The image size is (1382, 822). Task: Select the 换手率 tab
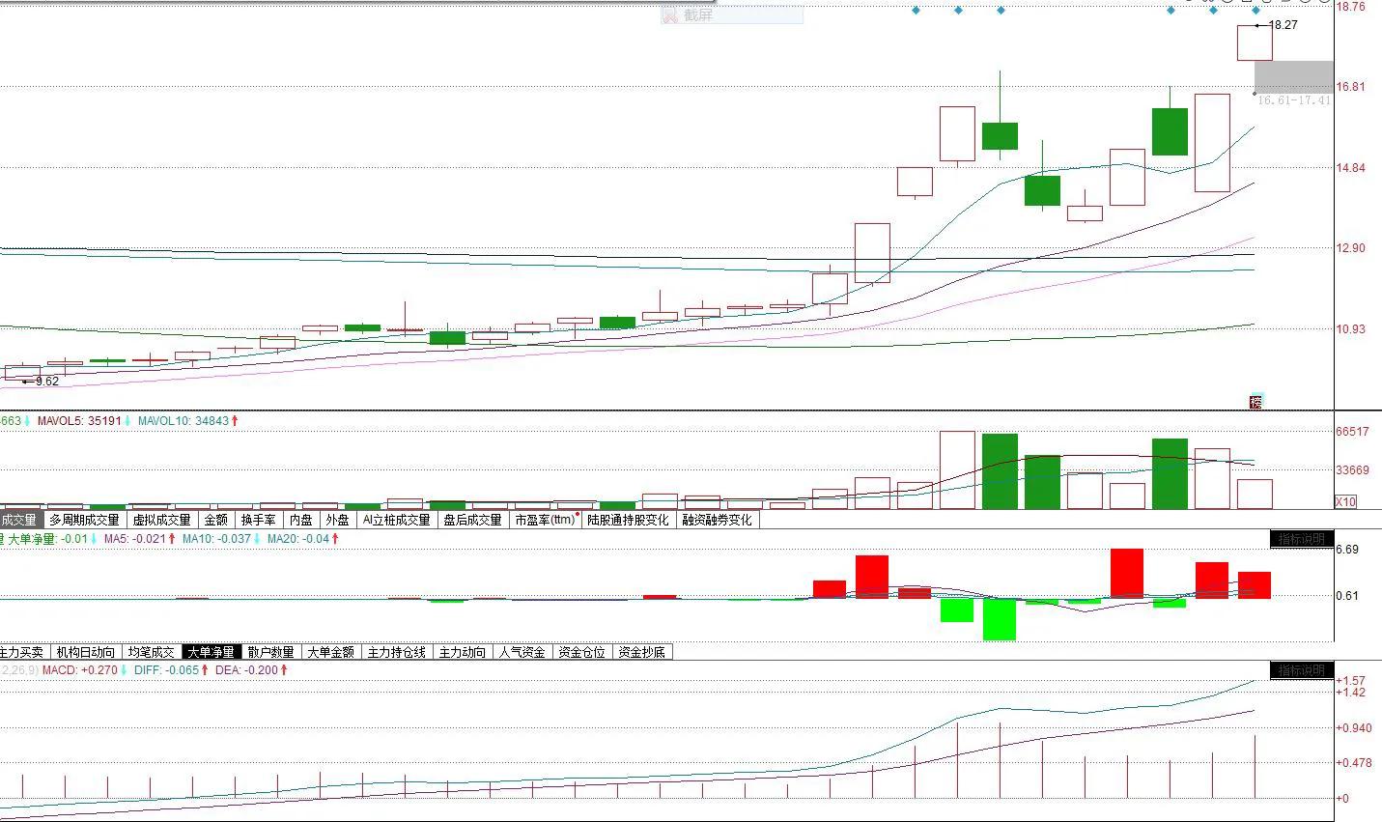pyautogui.click(x=259, y=520)
